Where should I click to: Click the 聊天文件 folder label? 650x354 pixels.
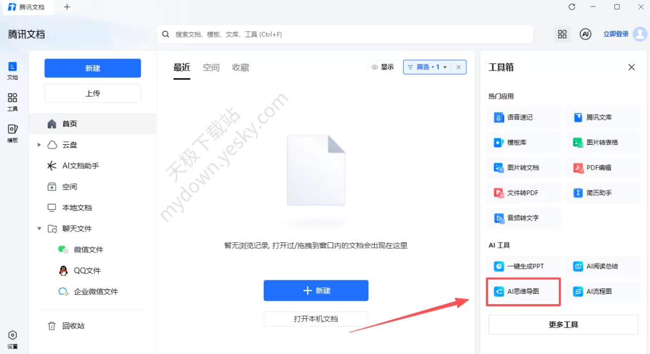click(77, 229)
